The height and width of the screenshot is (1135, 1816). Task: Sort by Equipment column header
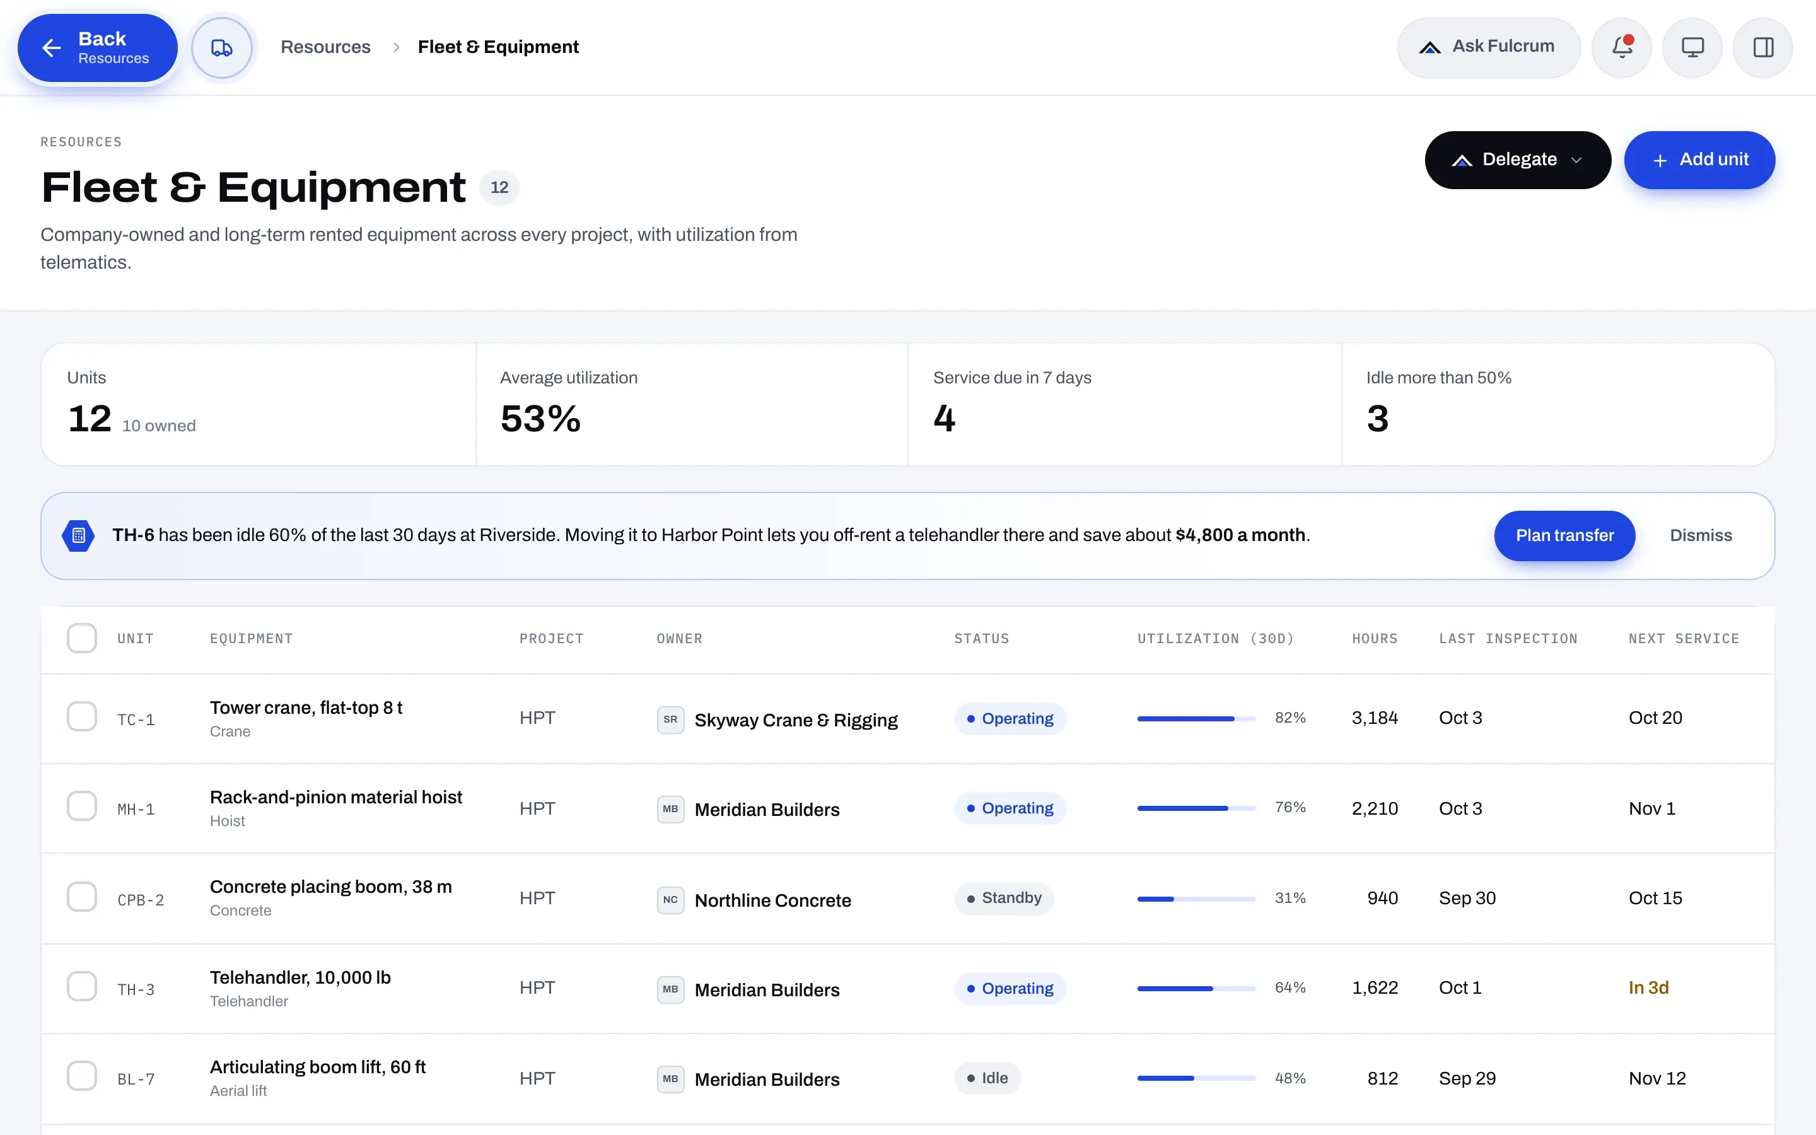coord(252,639)
